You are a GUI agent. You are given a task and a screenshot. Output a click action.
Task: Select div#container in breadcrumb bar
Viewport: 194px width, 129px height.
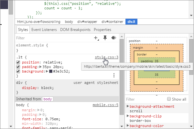[x=112, y=22]
